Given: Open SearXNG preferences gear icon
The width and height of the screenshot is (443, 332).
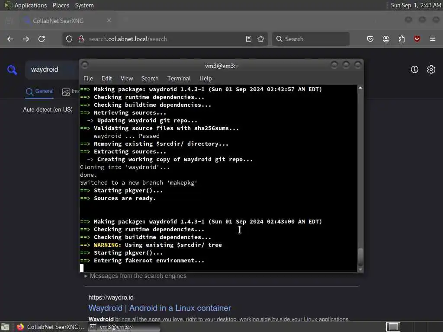Looking at the screenshot, I should pyautogui.click(x=431, y=70).
